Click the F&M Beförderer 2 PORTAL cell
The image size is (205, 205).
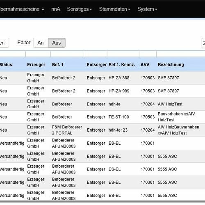pos(67,130)
